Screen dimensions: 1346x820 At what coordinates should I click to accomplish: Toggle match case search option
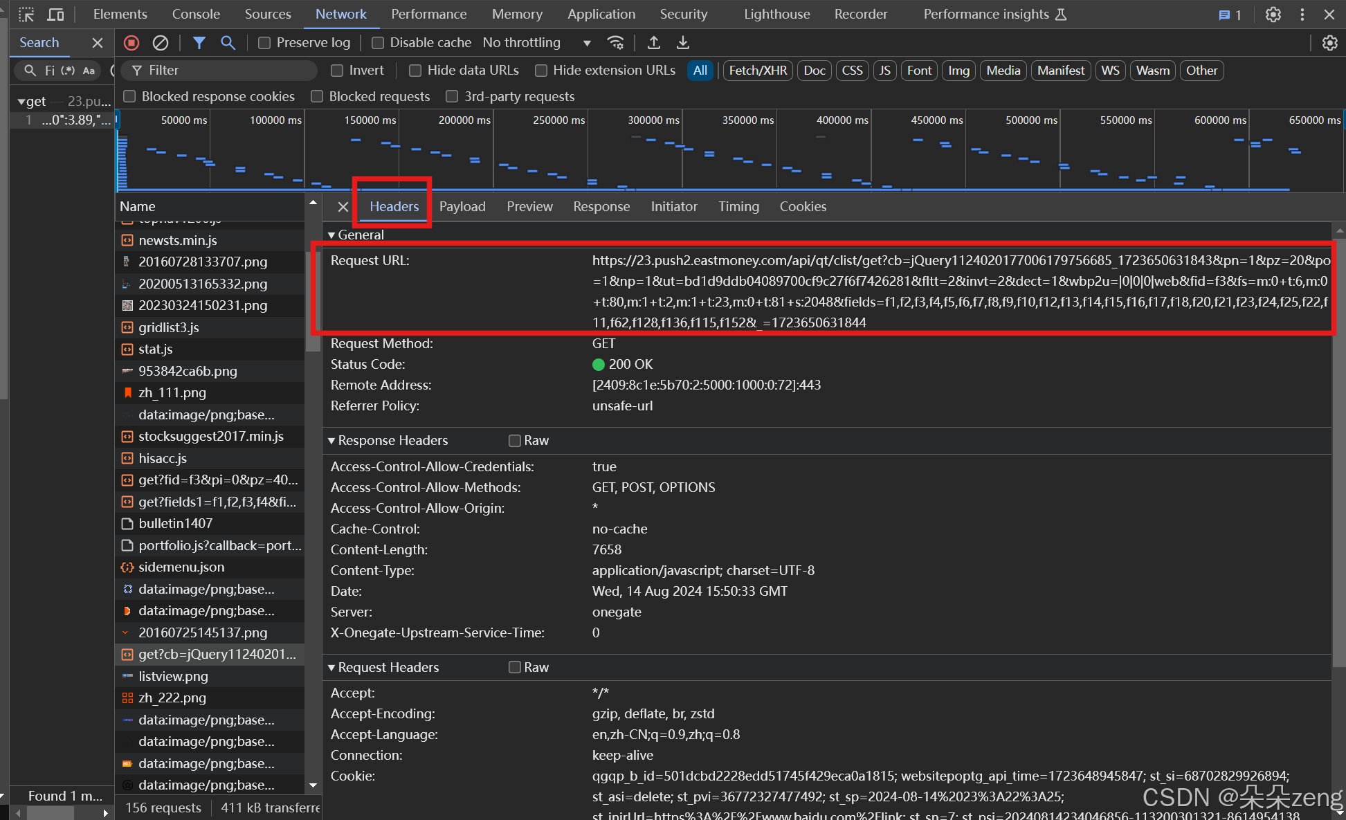89,71
